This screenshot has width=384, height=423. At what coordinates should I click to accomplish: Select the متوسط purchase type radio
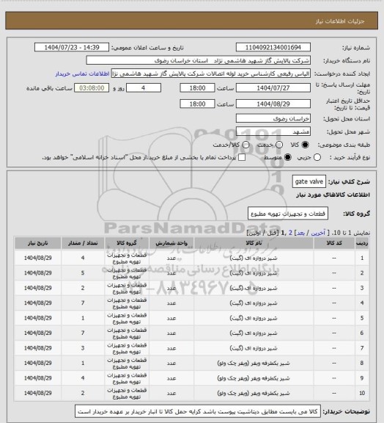click(x=288, y=157)
